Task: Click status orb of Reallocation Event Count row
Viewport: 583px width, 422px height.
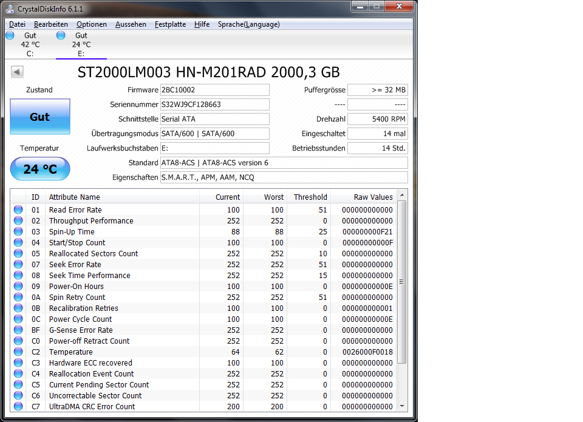Action: coord(18,373)
